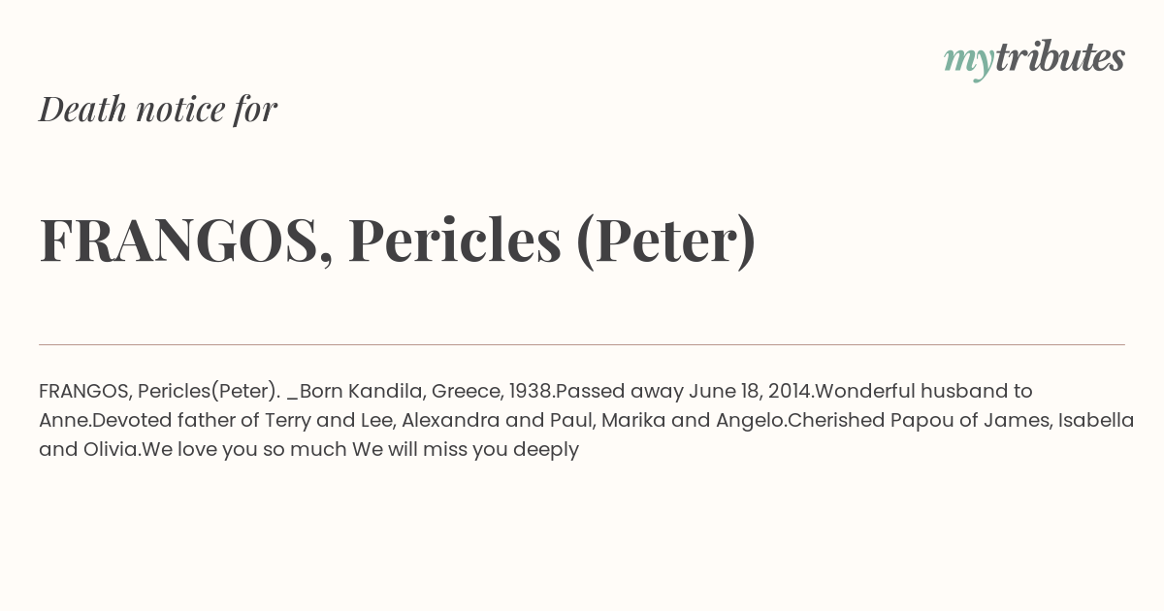Image resolution: width=1164 pixels, height=611 pixels.
Task: Click 'and Olivia' in the last line
Action: click(x=87, y=449)
